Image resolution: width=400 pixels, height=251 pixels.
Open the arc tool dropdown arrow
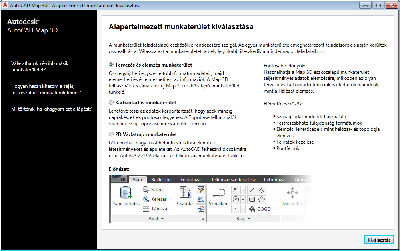(243, 190)
